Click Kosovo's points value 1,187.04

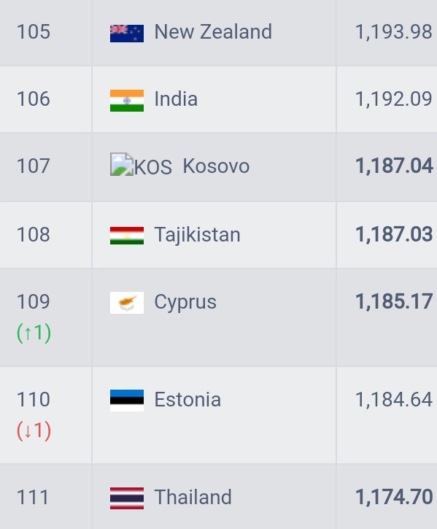(394, 166)
